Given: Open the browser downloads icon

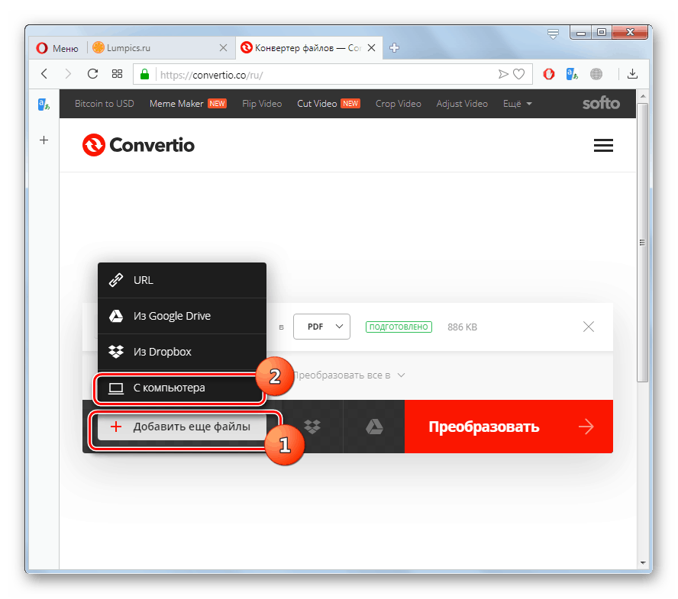Looking at the screenshot, I should pyautogui.click(x=632, y=74).
